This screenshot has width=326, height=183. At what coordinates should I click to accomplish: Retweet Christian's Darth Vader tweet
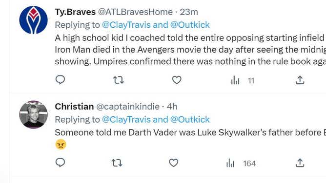click(x=117, y=163)
